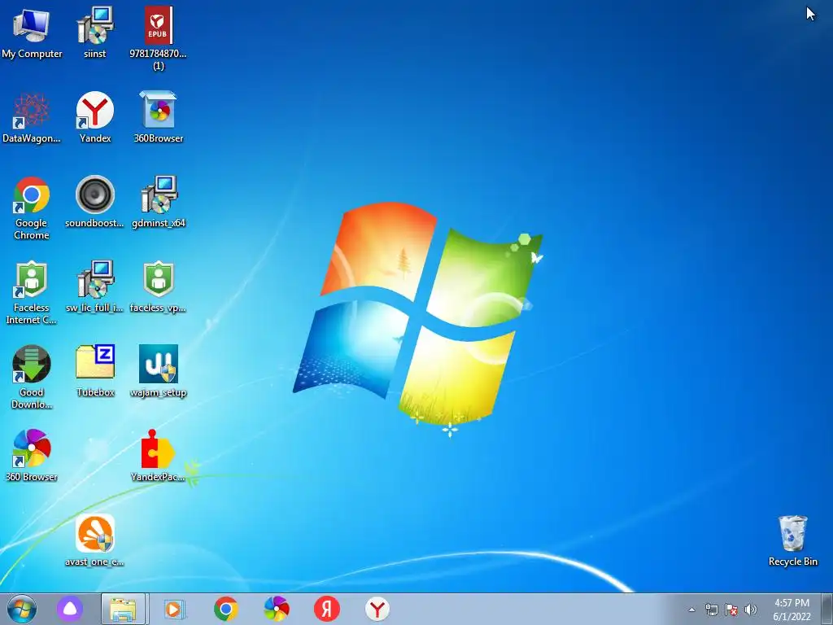Launch Yandex Browser Y icon in taskbar

(377, 609)
